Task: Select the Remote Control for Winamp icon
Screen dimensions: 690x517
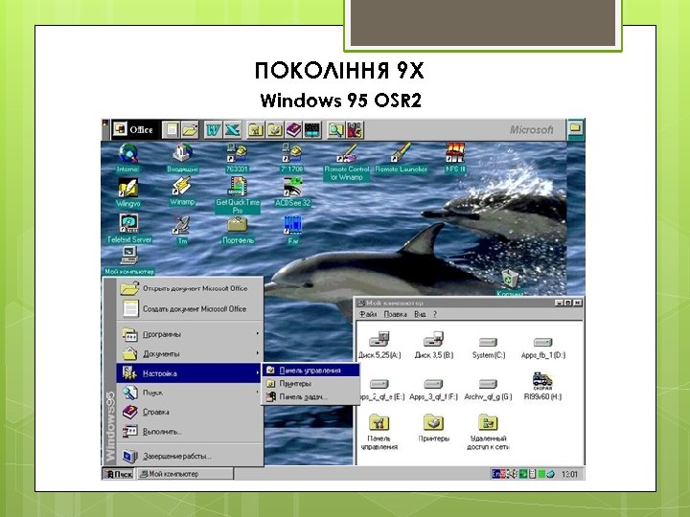Action: (347, 162)
